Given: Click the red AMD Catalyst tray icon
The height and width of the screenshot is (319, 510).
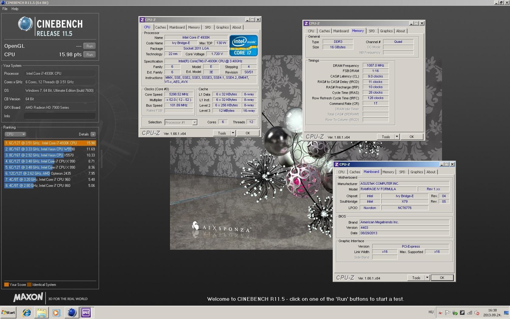Looking at the screenshot, I should point(440,313).
